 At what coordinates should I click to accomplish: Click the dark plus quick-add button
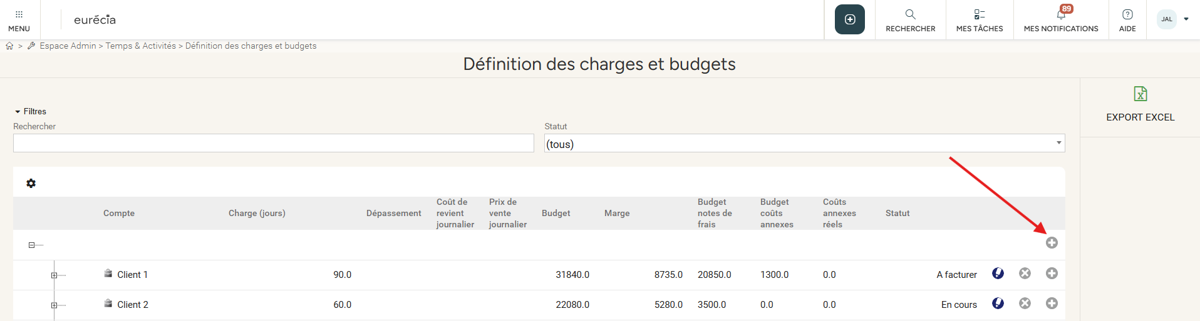coord(849,19)
